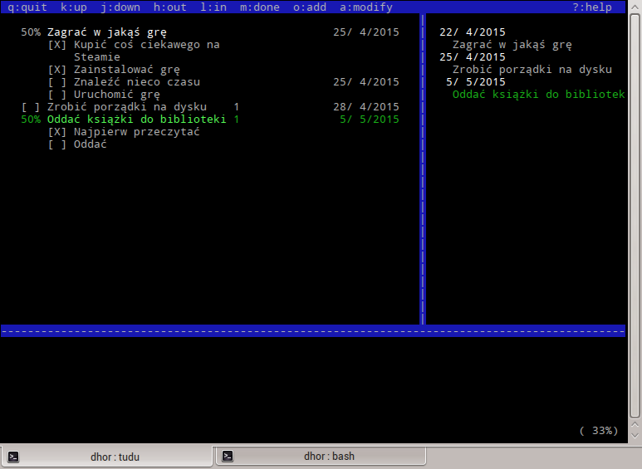642x469 pixels.
Task: Check the Zrobić porządki na dysku checkbox
Action: pos(30,107)
